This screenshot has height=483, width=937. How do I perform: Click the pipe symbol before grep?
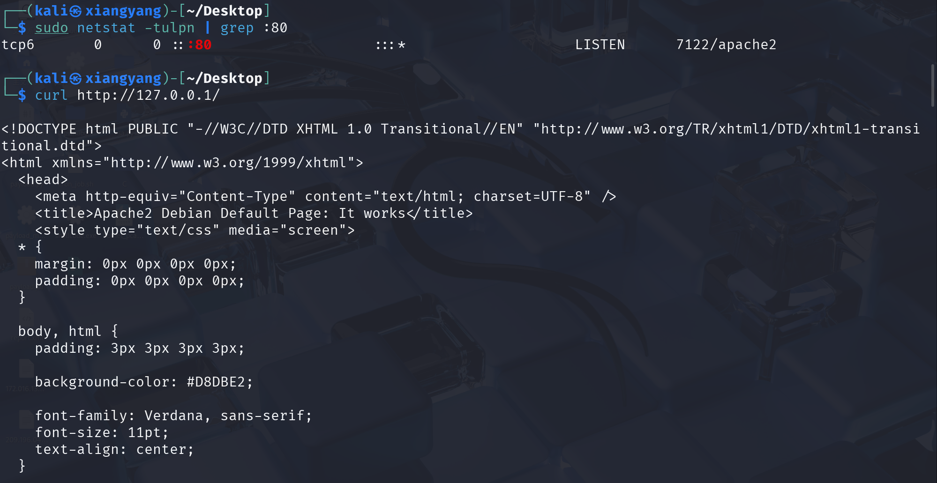point(208,28)
